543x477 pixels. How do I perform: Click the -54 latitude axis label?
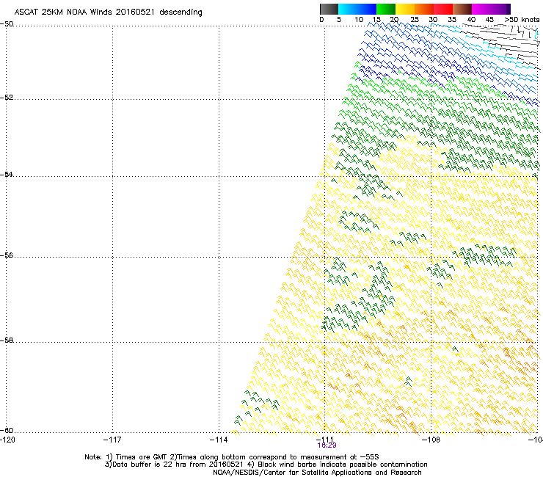(7, 174)
